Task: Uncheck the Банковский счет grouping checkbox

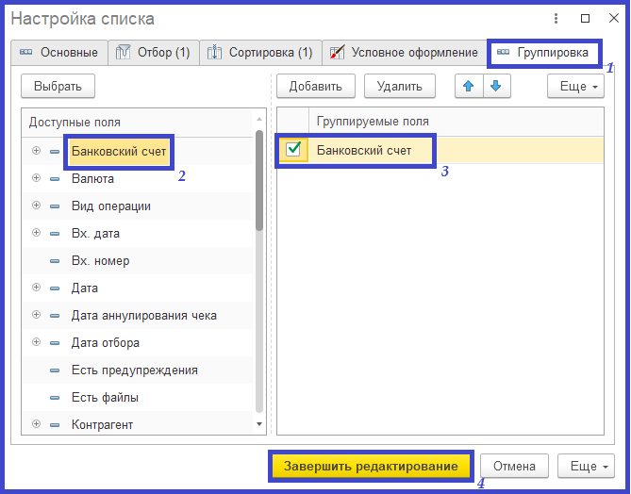Action: tap(293, 150)
